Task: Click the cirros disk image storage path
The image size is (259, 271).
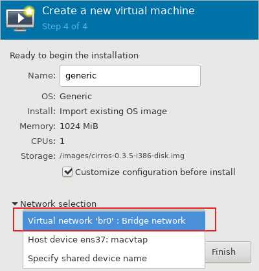Action: (122, 156)
